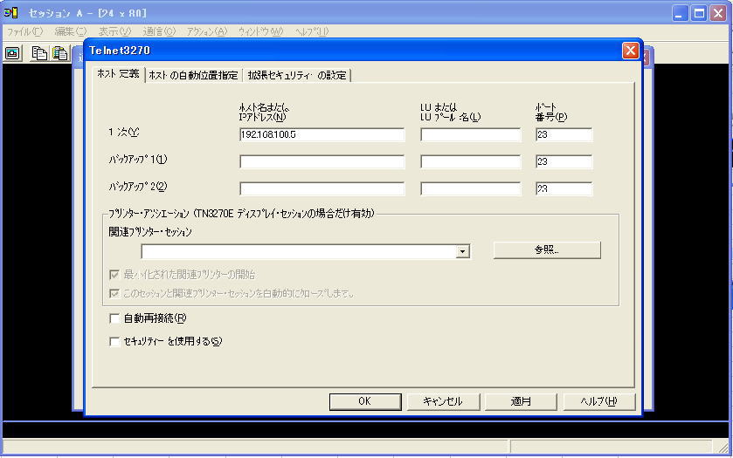Open the 通信(C) menu
This screenshot has width=733, height=458.
pos(159,31)
